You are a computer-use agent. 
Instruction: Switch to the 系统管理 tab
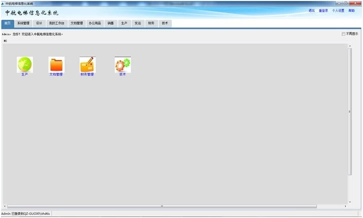23,23
